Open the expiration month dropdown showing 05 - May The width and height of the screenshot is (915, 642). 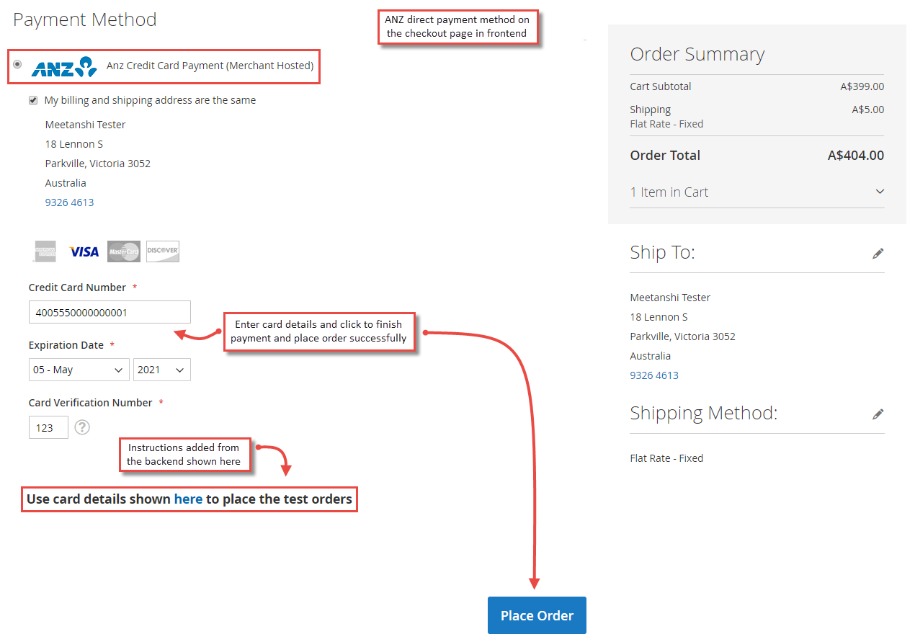click(x=79, y=370)
